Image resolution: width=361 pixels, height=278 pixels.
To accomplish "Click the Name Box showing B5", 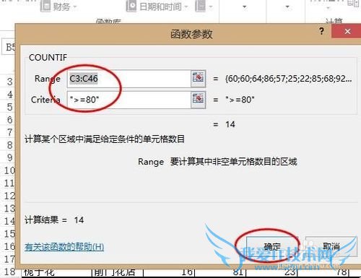I will tap(9, 47).
